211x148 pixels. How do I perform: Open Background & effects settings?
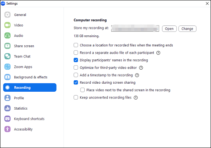pyautogui.click(x=30, y=77)
